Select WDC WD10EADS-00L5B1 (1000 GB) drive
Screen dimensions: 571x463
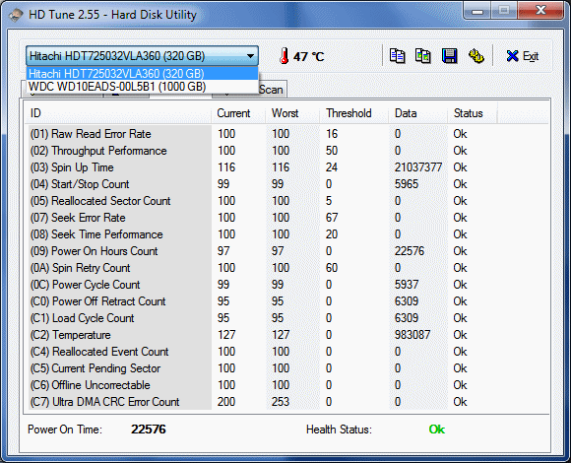click(142, 87)
